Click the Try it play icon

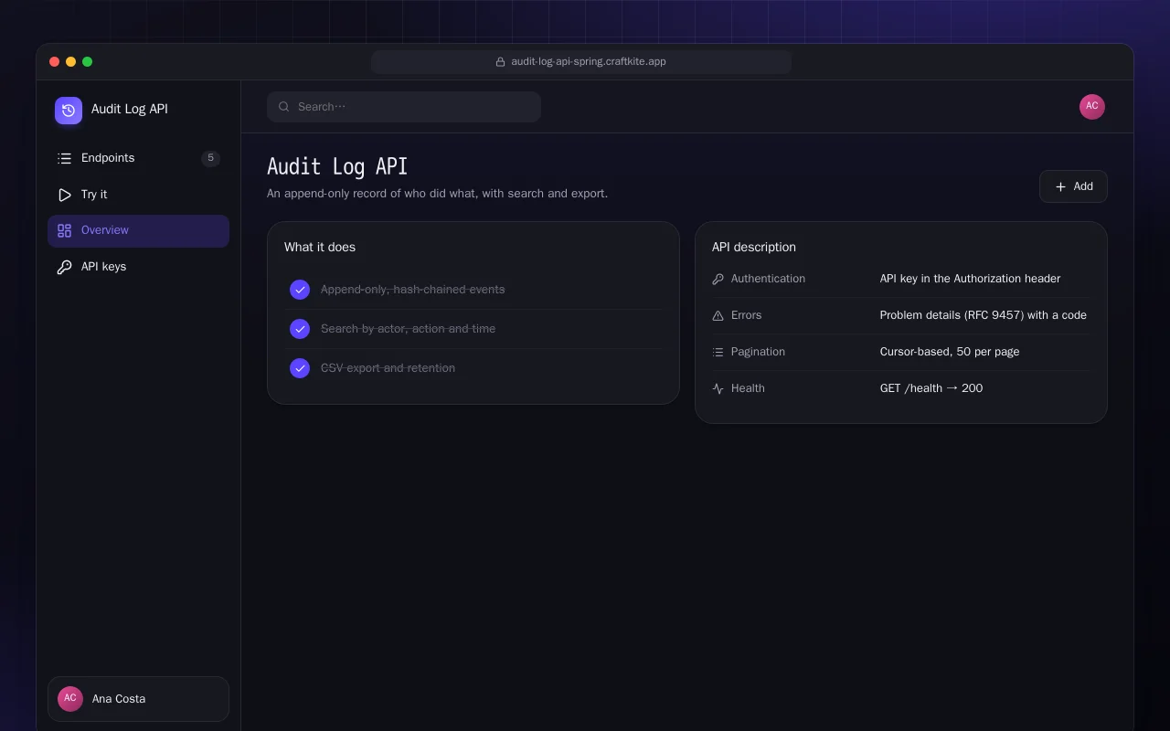pyautogui.click(x=64, y=195)
